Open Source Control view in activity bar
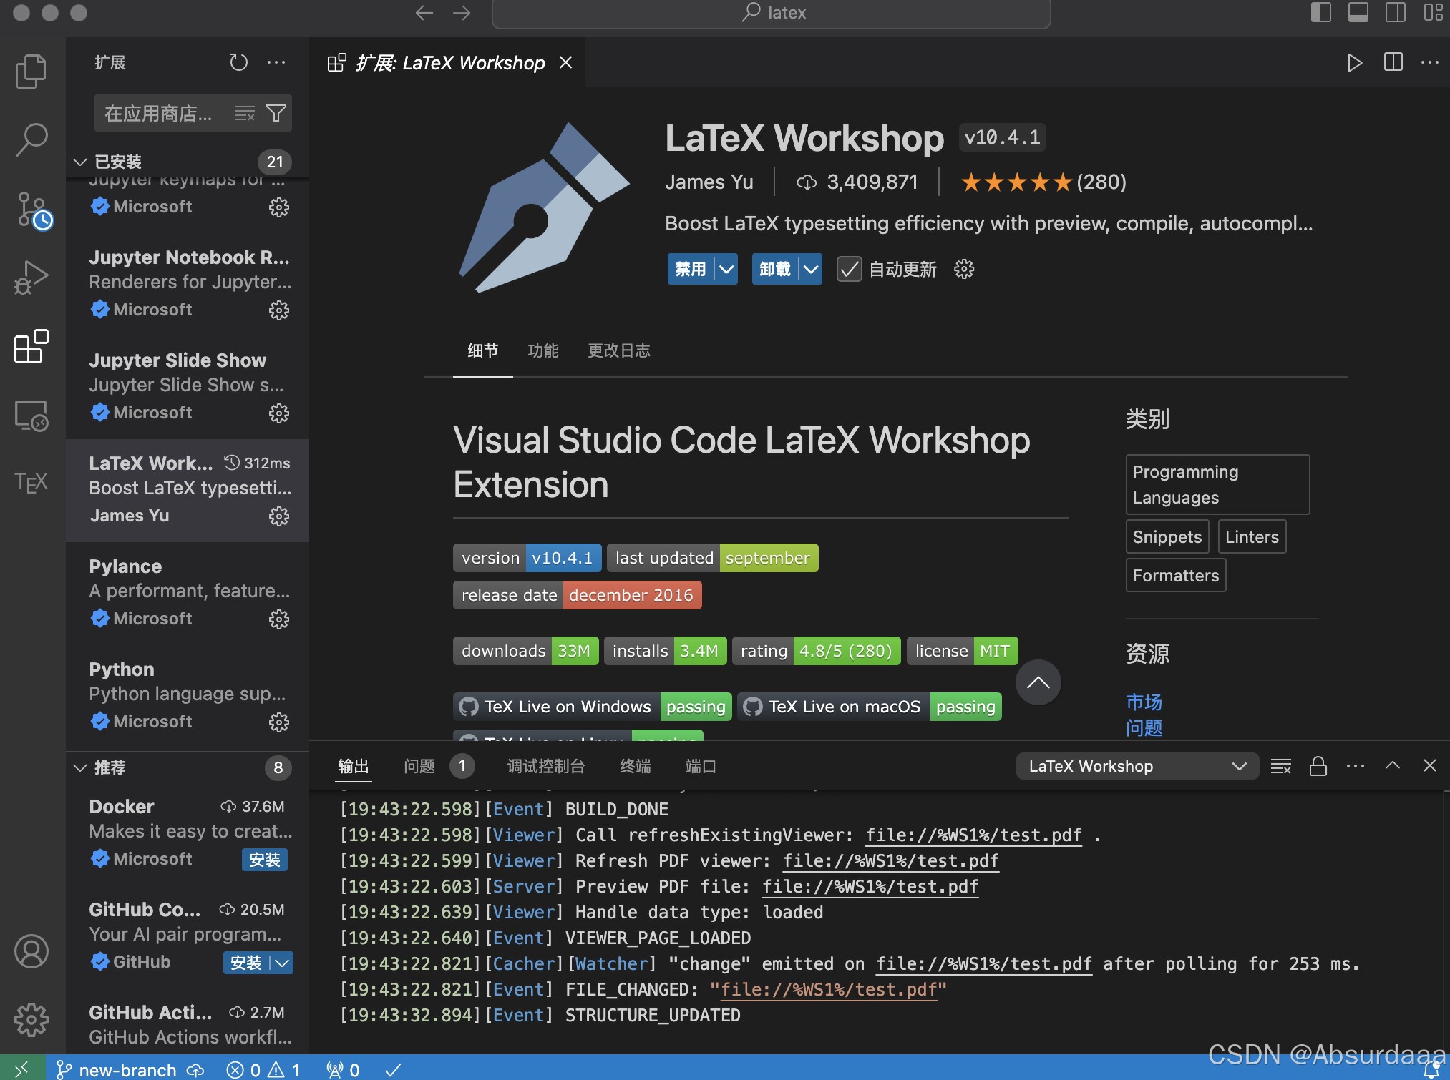Screen dimensions: 1450x1080 pos(31,210)
